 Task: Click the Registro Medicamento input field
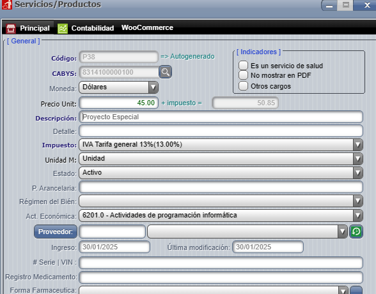(221, 277)
